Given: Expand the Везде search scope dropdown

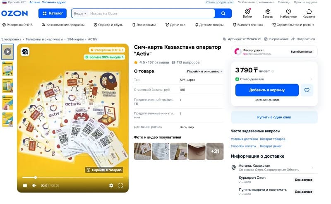Looking at the screenshot, I should 80,14.
